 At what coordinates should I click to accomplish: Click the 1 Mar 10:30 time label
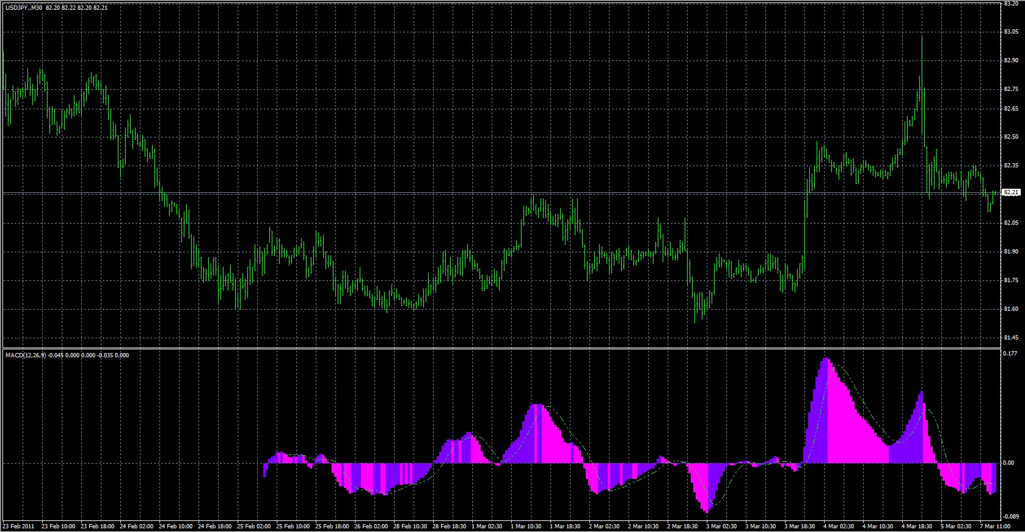pyautogui.click(x=525, y=526)
